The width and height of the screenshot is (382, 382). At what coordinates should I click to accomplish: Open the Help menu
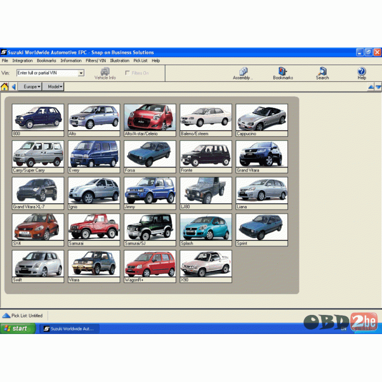coord(156,61)
